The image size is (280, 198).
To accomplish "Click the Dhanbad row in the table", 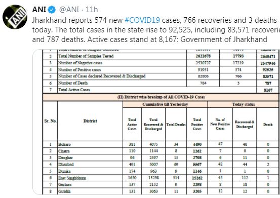I will pyautogui.click(x=161, y=165).
